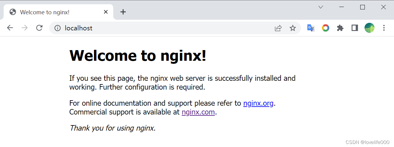Share this page icon in address bar
Image resolution: width=394 pixels, height=147 pixels.
click(278, 28)
